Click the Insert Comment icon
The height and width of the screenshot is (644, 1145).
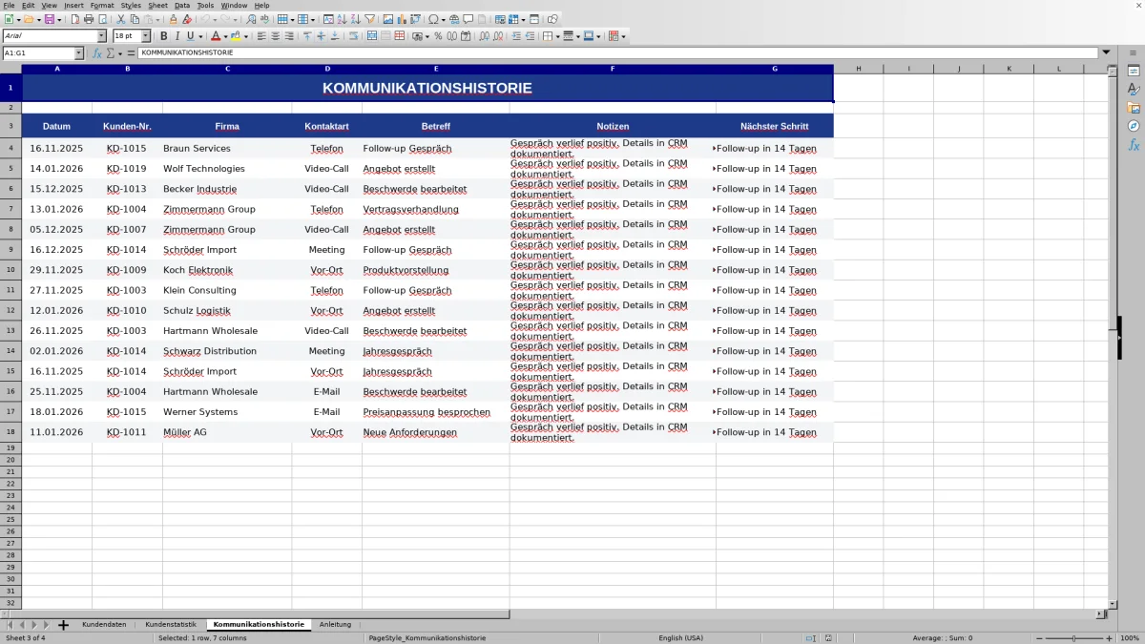tap(468, 18)
